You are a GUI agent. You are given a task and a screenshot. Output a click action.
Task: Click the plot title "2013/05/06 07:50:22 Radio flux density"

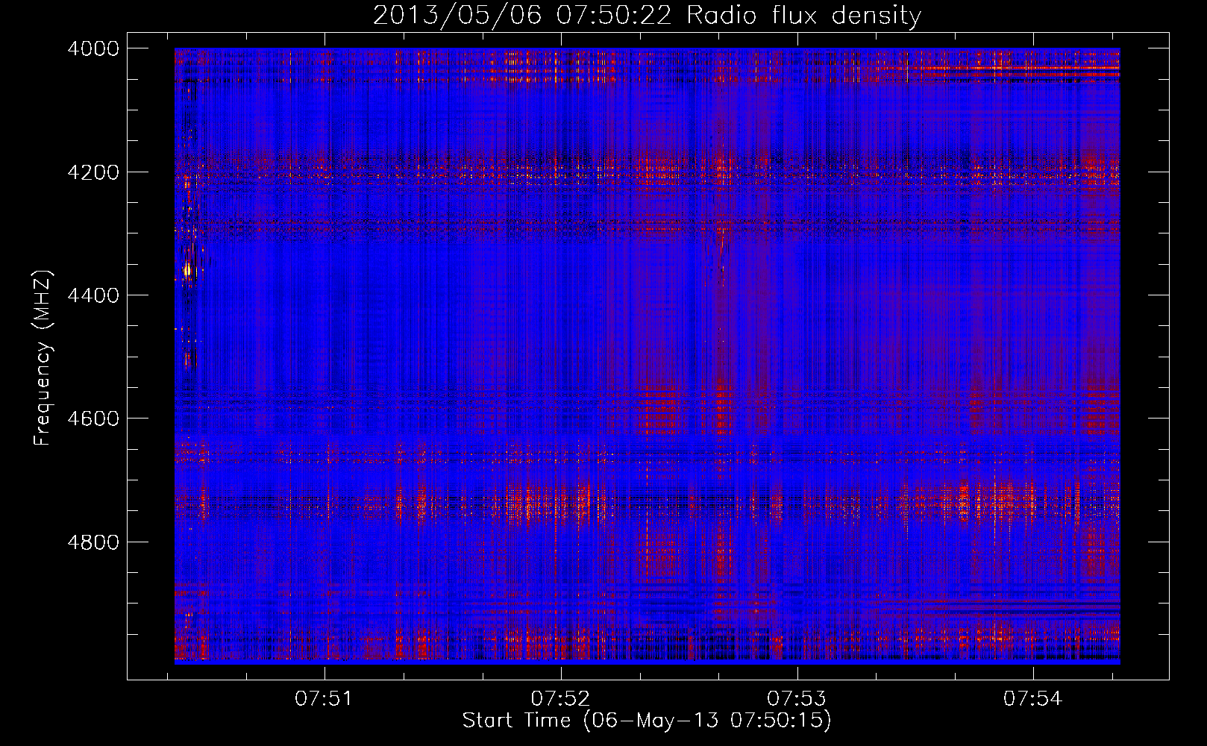click(647, 16)
